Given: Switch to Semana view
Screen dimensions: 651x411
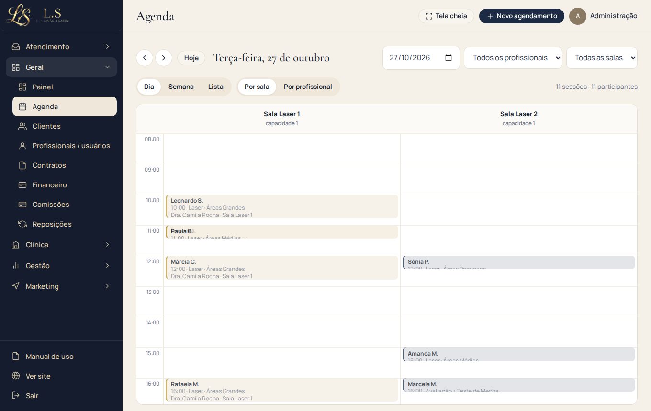Looking at the screenshot, I should click(x=181, y=87).
